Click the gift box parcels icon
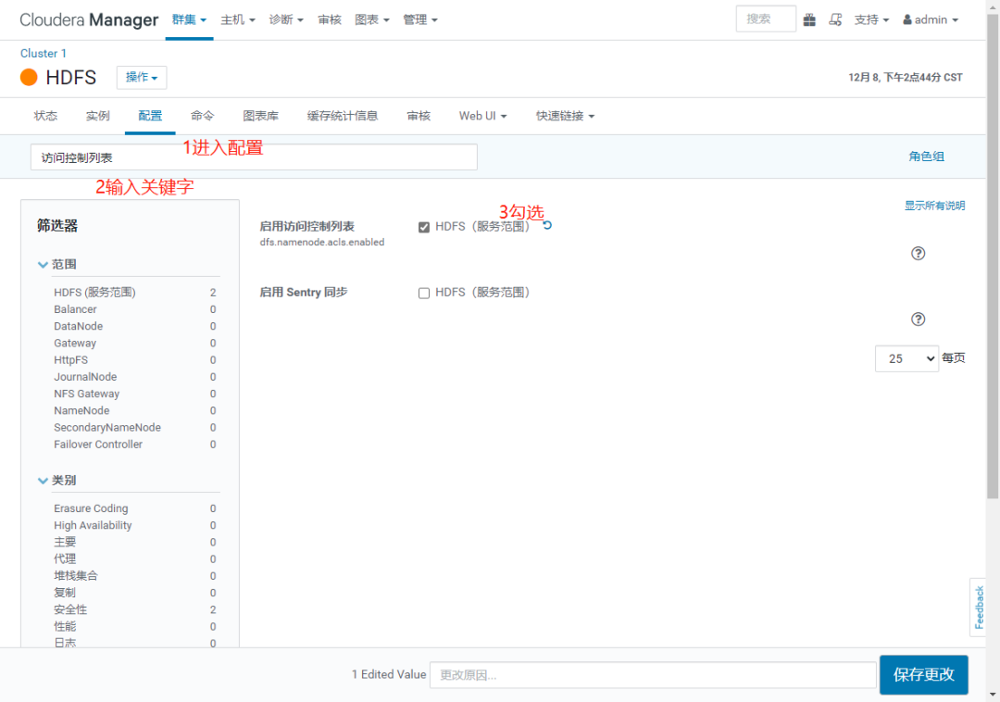 (x=809, y=19)
